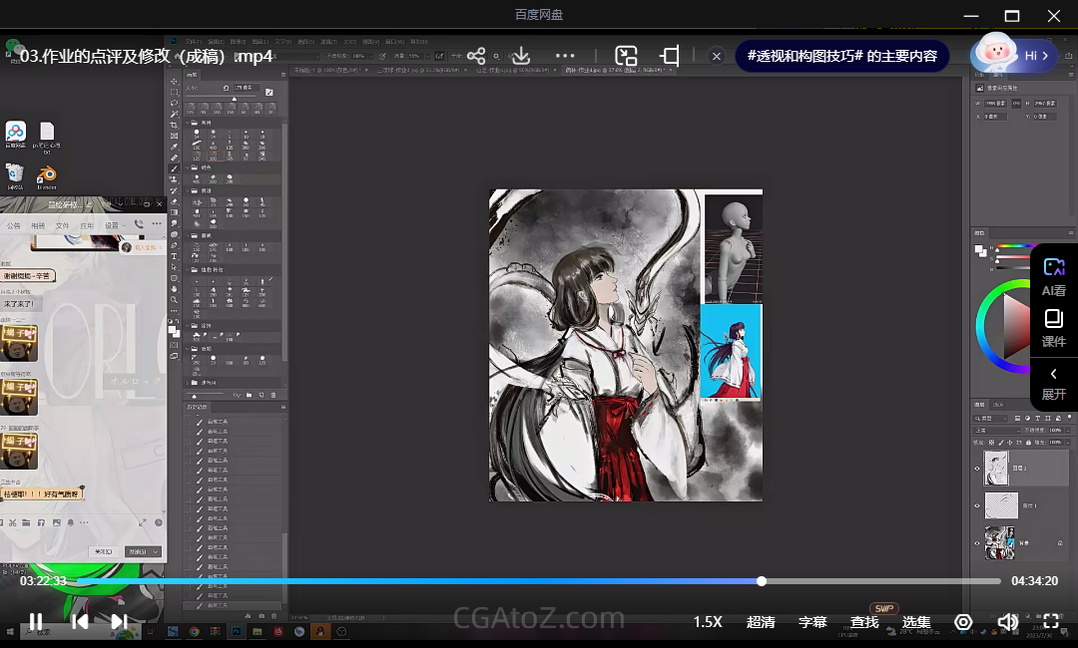Viewport: 1078px width, 648px height.
Task: Click the video progress bar handle
Action: point(762,581)
